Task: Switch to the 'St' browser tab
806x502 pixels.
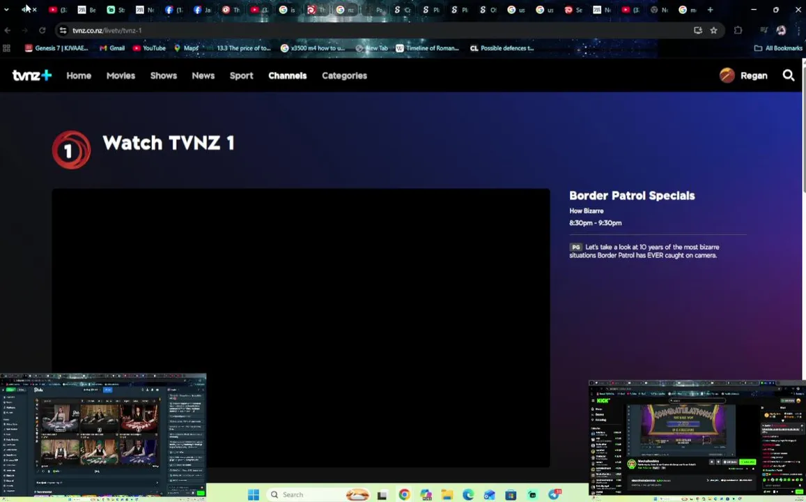Action: coord(116,10)
